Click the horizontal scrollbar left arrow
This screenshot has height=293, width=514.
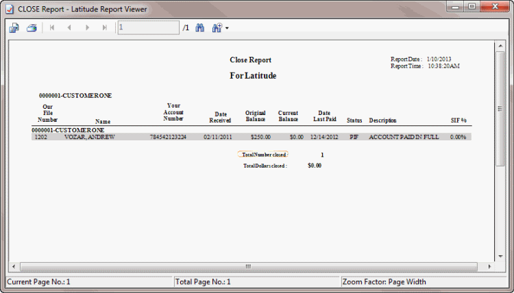tap(12, 266)
